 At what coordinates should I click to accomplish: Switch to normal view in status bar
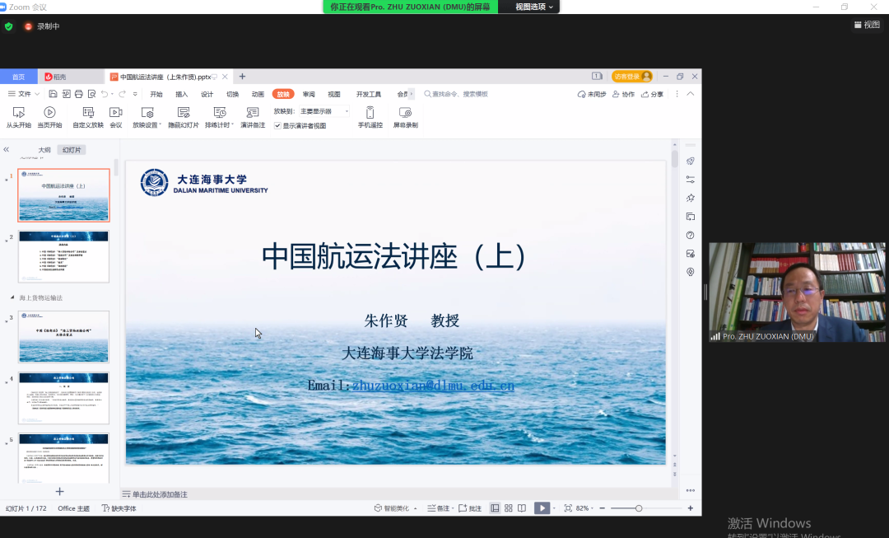495,508
